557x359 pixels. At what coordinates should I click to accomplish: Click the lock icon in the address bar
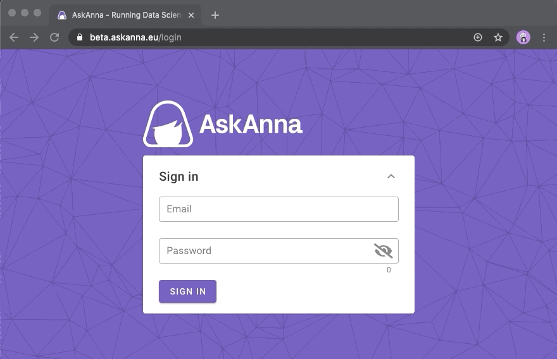tap(80, 37)
